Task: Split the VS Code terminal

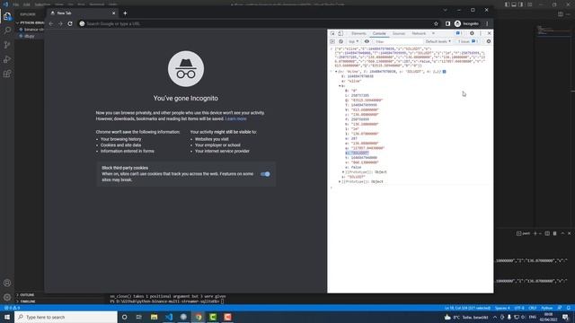Action: tap(547, 233)
